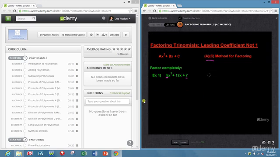
Task: Switch to the Udemy tab in right Chrome window
Action: 159,6
